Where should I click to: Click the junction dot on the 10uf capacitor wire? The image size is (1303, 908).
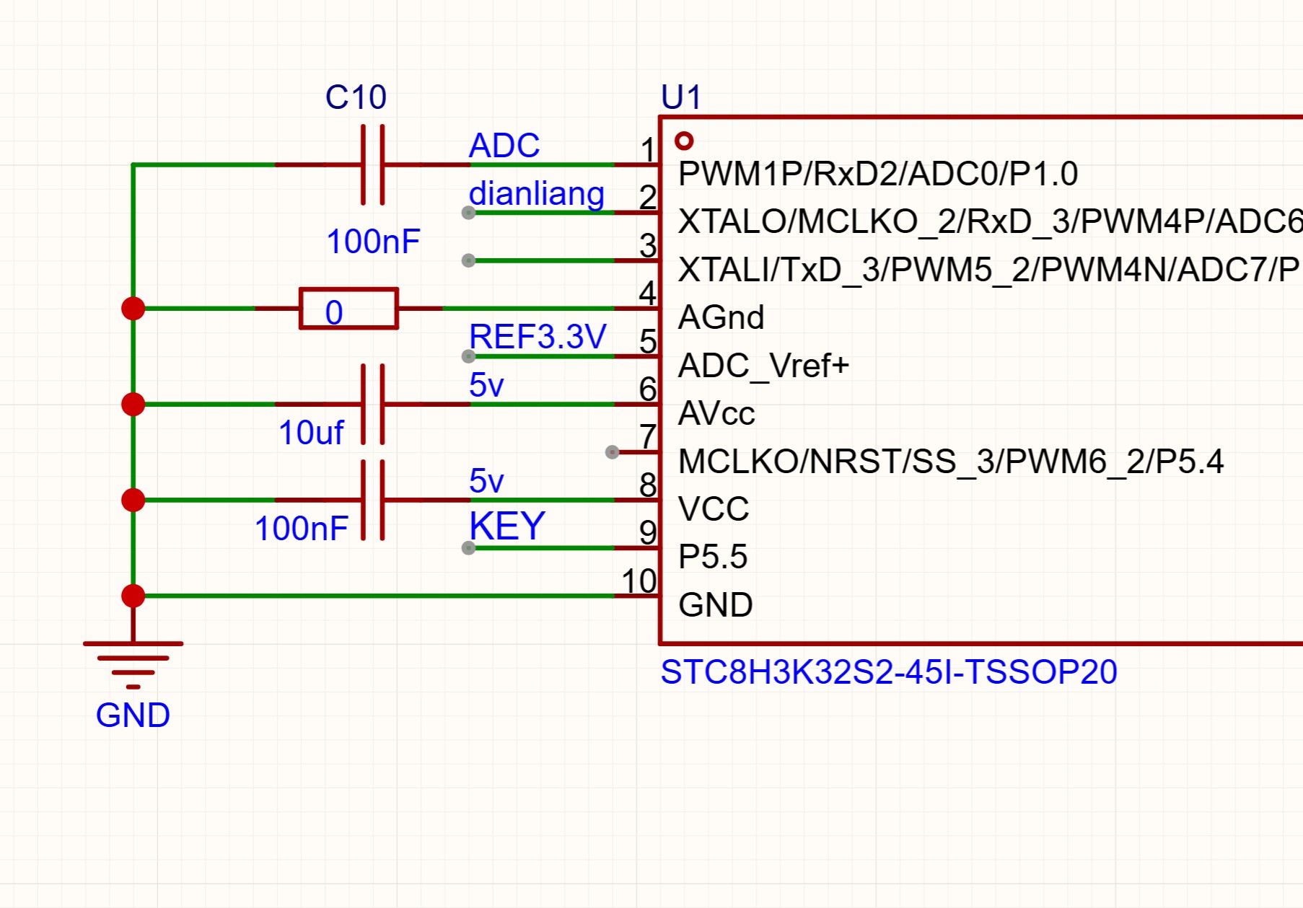coord(133,405)
